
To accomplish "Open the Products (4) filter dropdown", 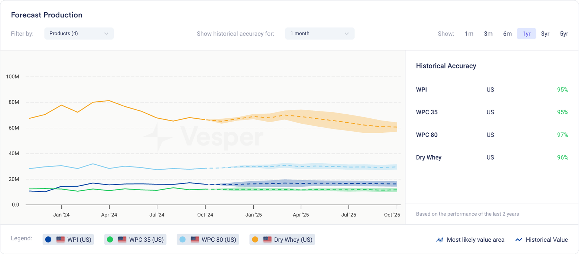I will [79, 34].
